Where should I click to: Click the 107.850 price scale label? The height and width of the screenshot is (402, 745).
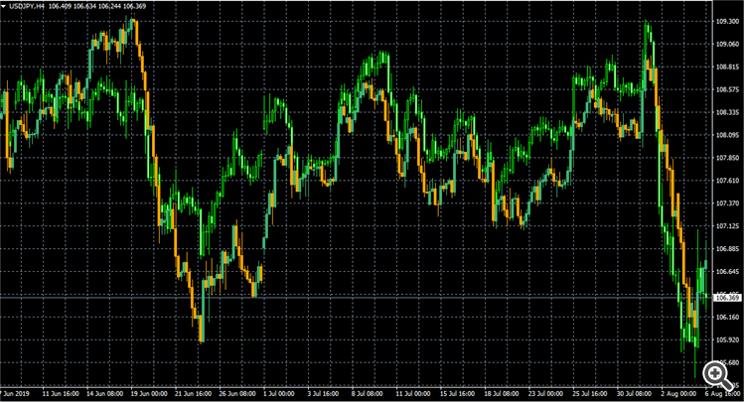[x=727, y=158]
